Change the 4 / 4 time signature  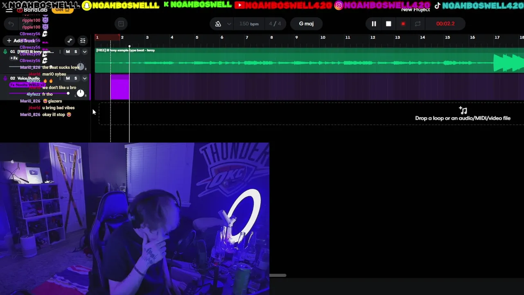pos(275,24)
